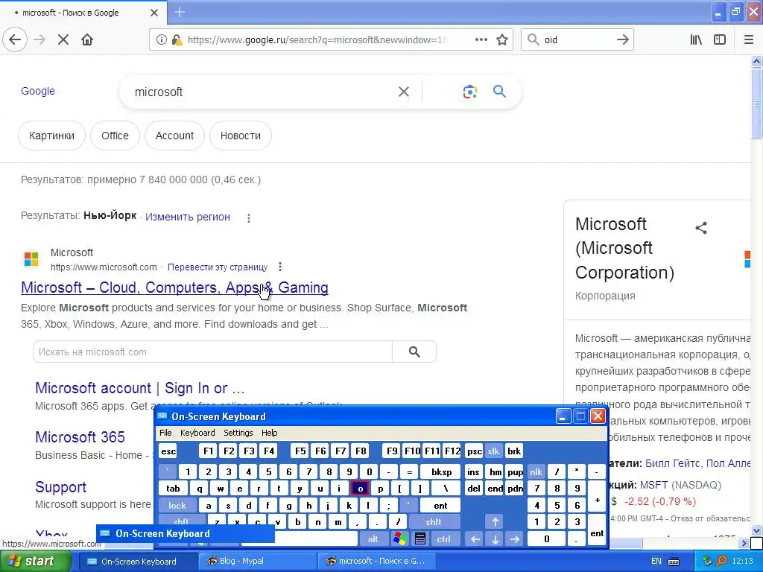Select the Новости filter chip

pyautogui.click(x=241, y=136)
